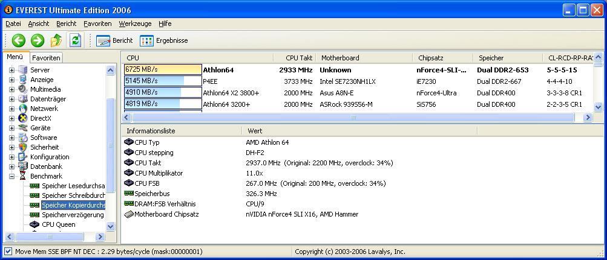Screen dimensions: 607x260
Task: Select the Datenbank tree icon
Action: (x=23, y=166)
